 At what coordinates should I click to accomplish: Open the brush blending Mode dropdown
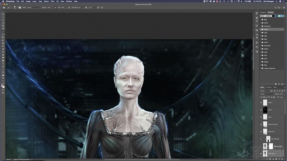click(34, 7)
